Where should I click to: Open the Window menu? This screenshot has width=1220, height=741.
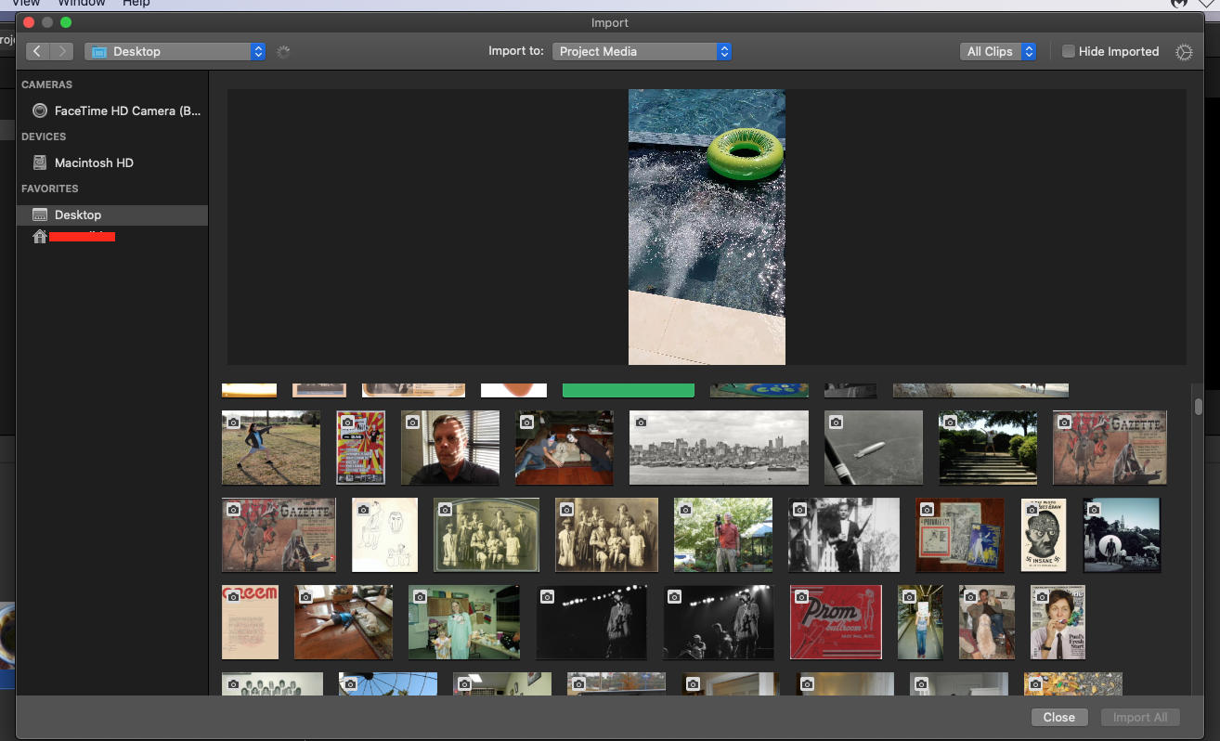(83, 4)
